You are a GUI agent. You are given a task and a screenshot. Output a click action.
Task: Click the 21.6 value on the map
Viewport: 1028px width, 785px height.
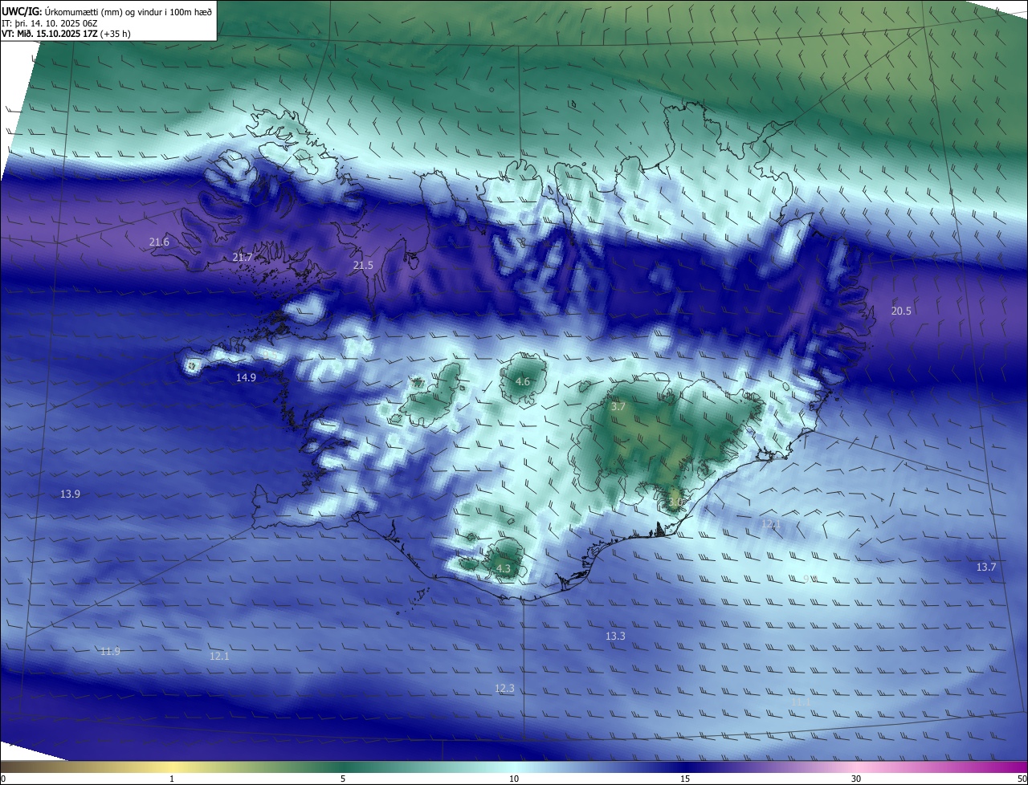point(159,242)
